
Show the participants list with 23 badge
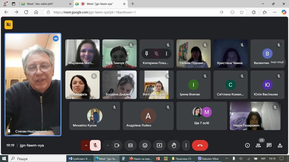click(x=258, y=145)
